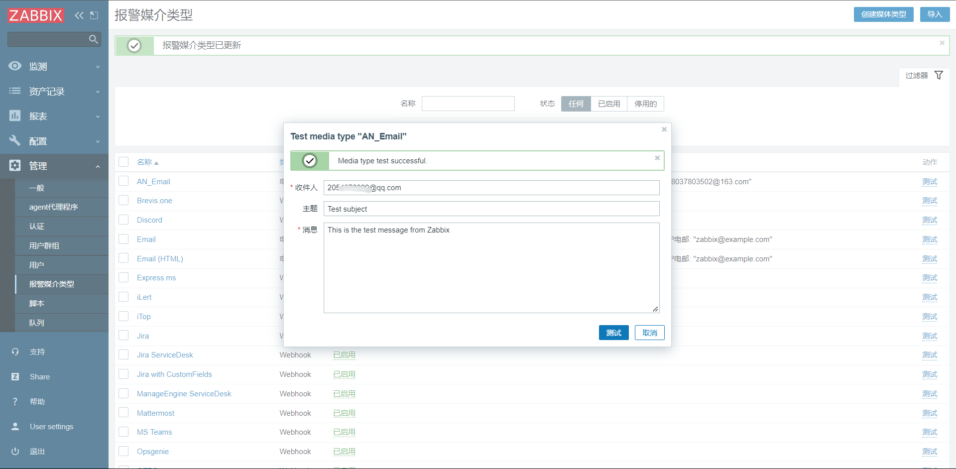The image size is (956, 469).
Task: Click the 收件人 recipient input field
Action: (491, 188)
